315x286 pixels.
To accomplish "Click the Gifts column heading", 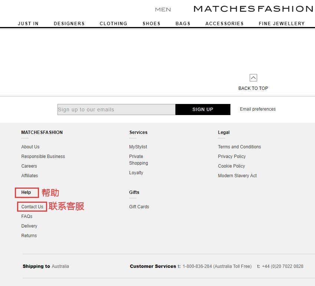I will pos(134,192).
